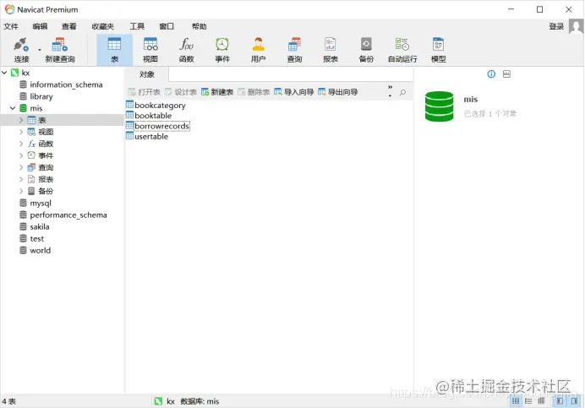The image size is (585, 408).
Task: Expand the 函数 node under mis
Action: [x=21, y=144]
